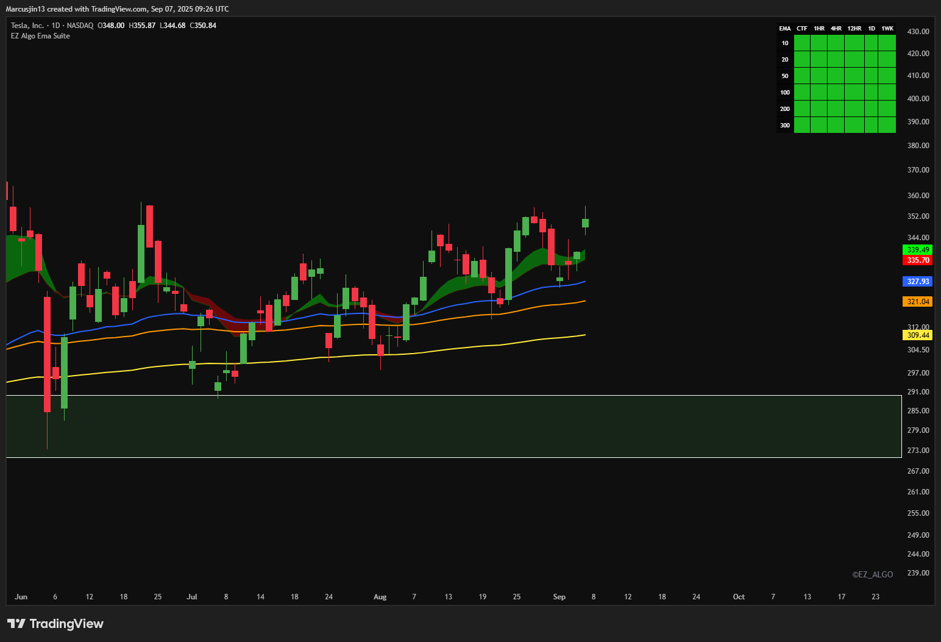
Task: Select the rightmost green candlestick
Action: tap(585, 223)
